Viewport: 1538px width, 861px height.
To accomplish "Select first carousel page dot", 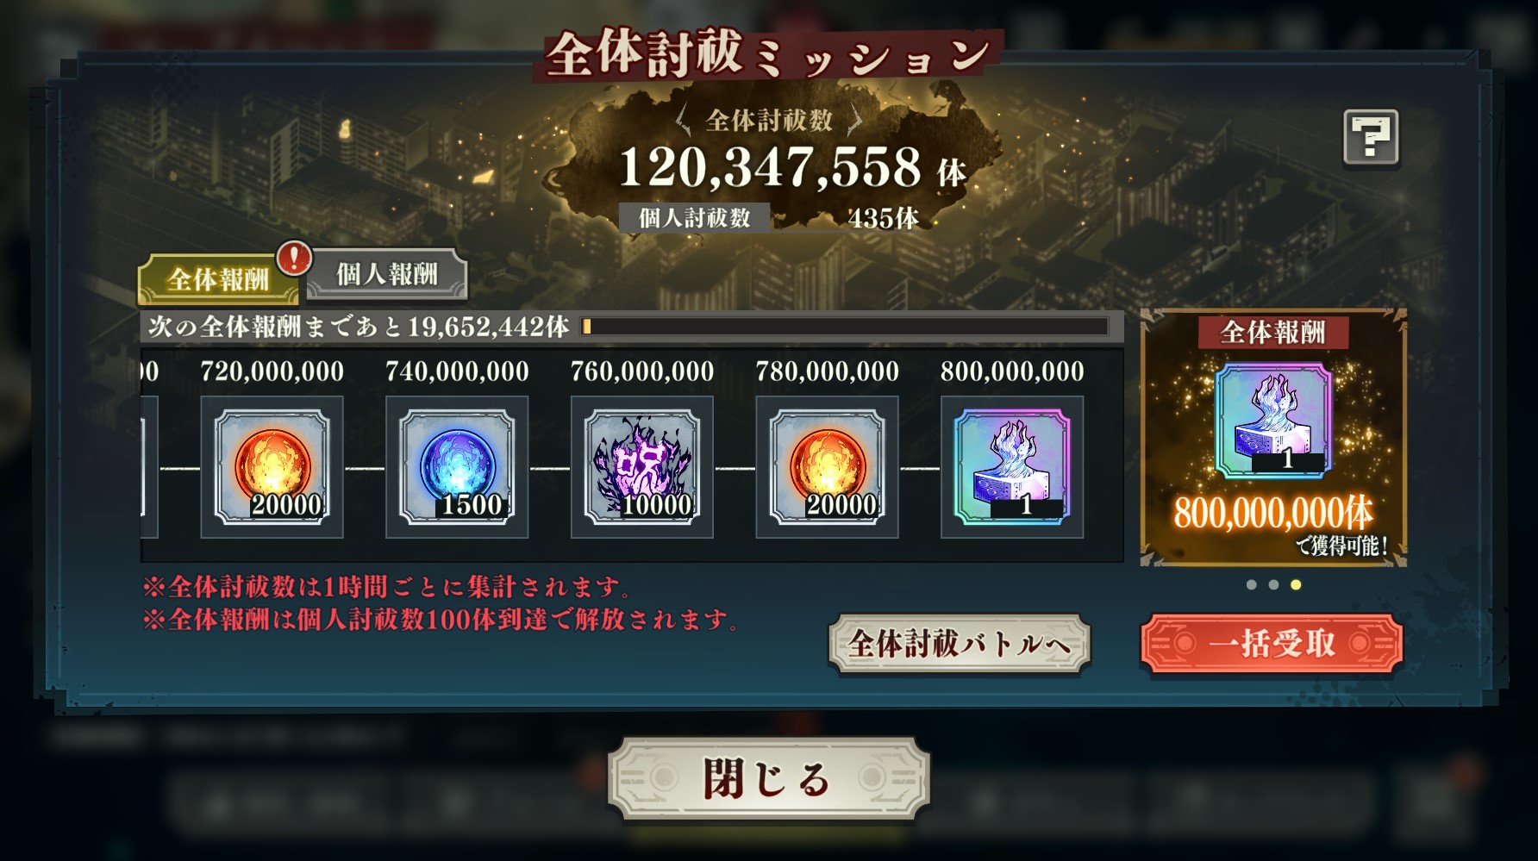I will 1252,584.
